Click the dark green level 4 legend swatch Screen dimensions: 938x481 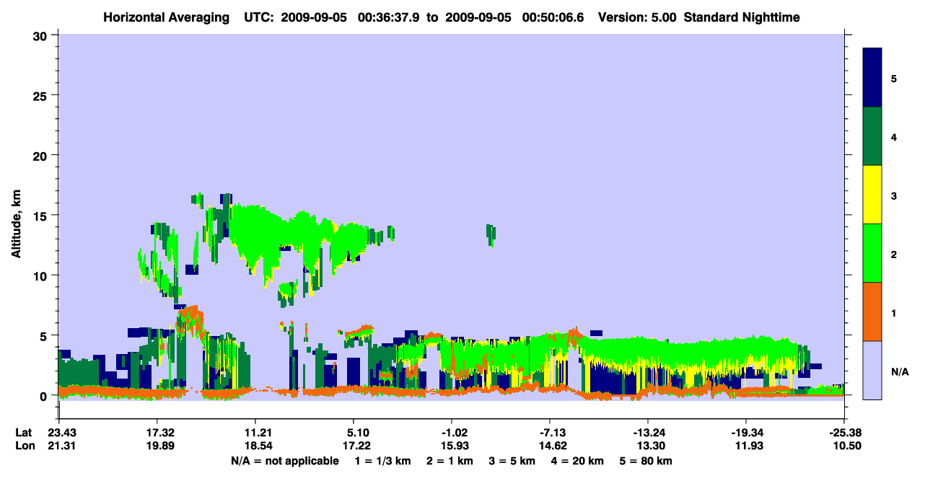click(x=872, y=136)
